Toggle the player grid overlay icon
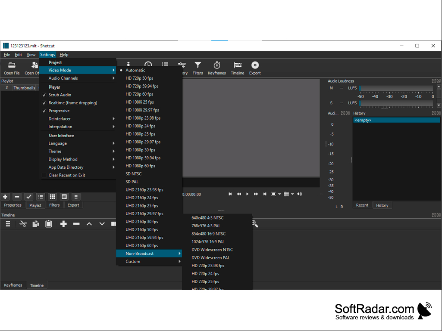 click(286, 194)
